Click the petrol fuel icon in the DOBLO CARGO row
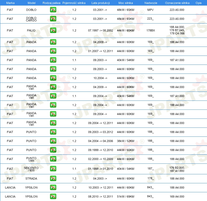Viewport: 207px width, 201px height. [53, 19]
